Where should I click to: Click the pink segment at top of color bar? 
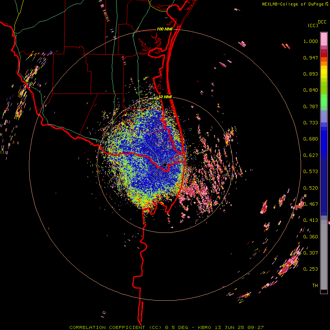[x=324, y=39]
